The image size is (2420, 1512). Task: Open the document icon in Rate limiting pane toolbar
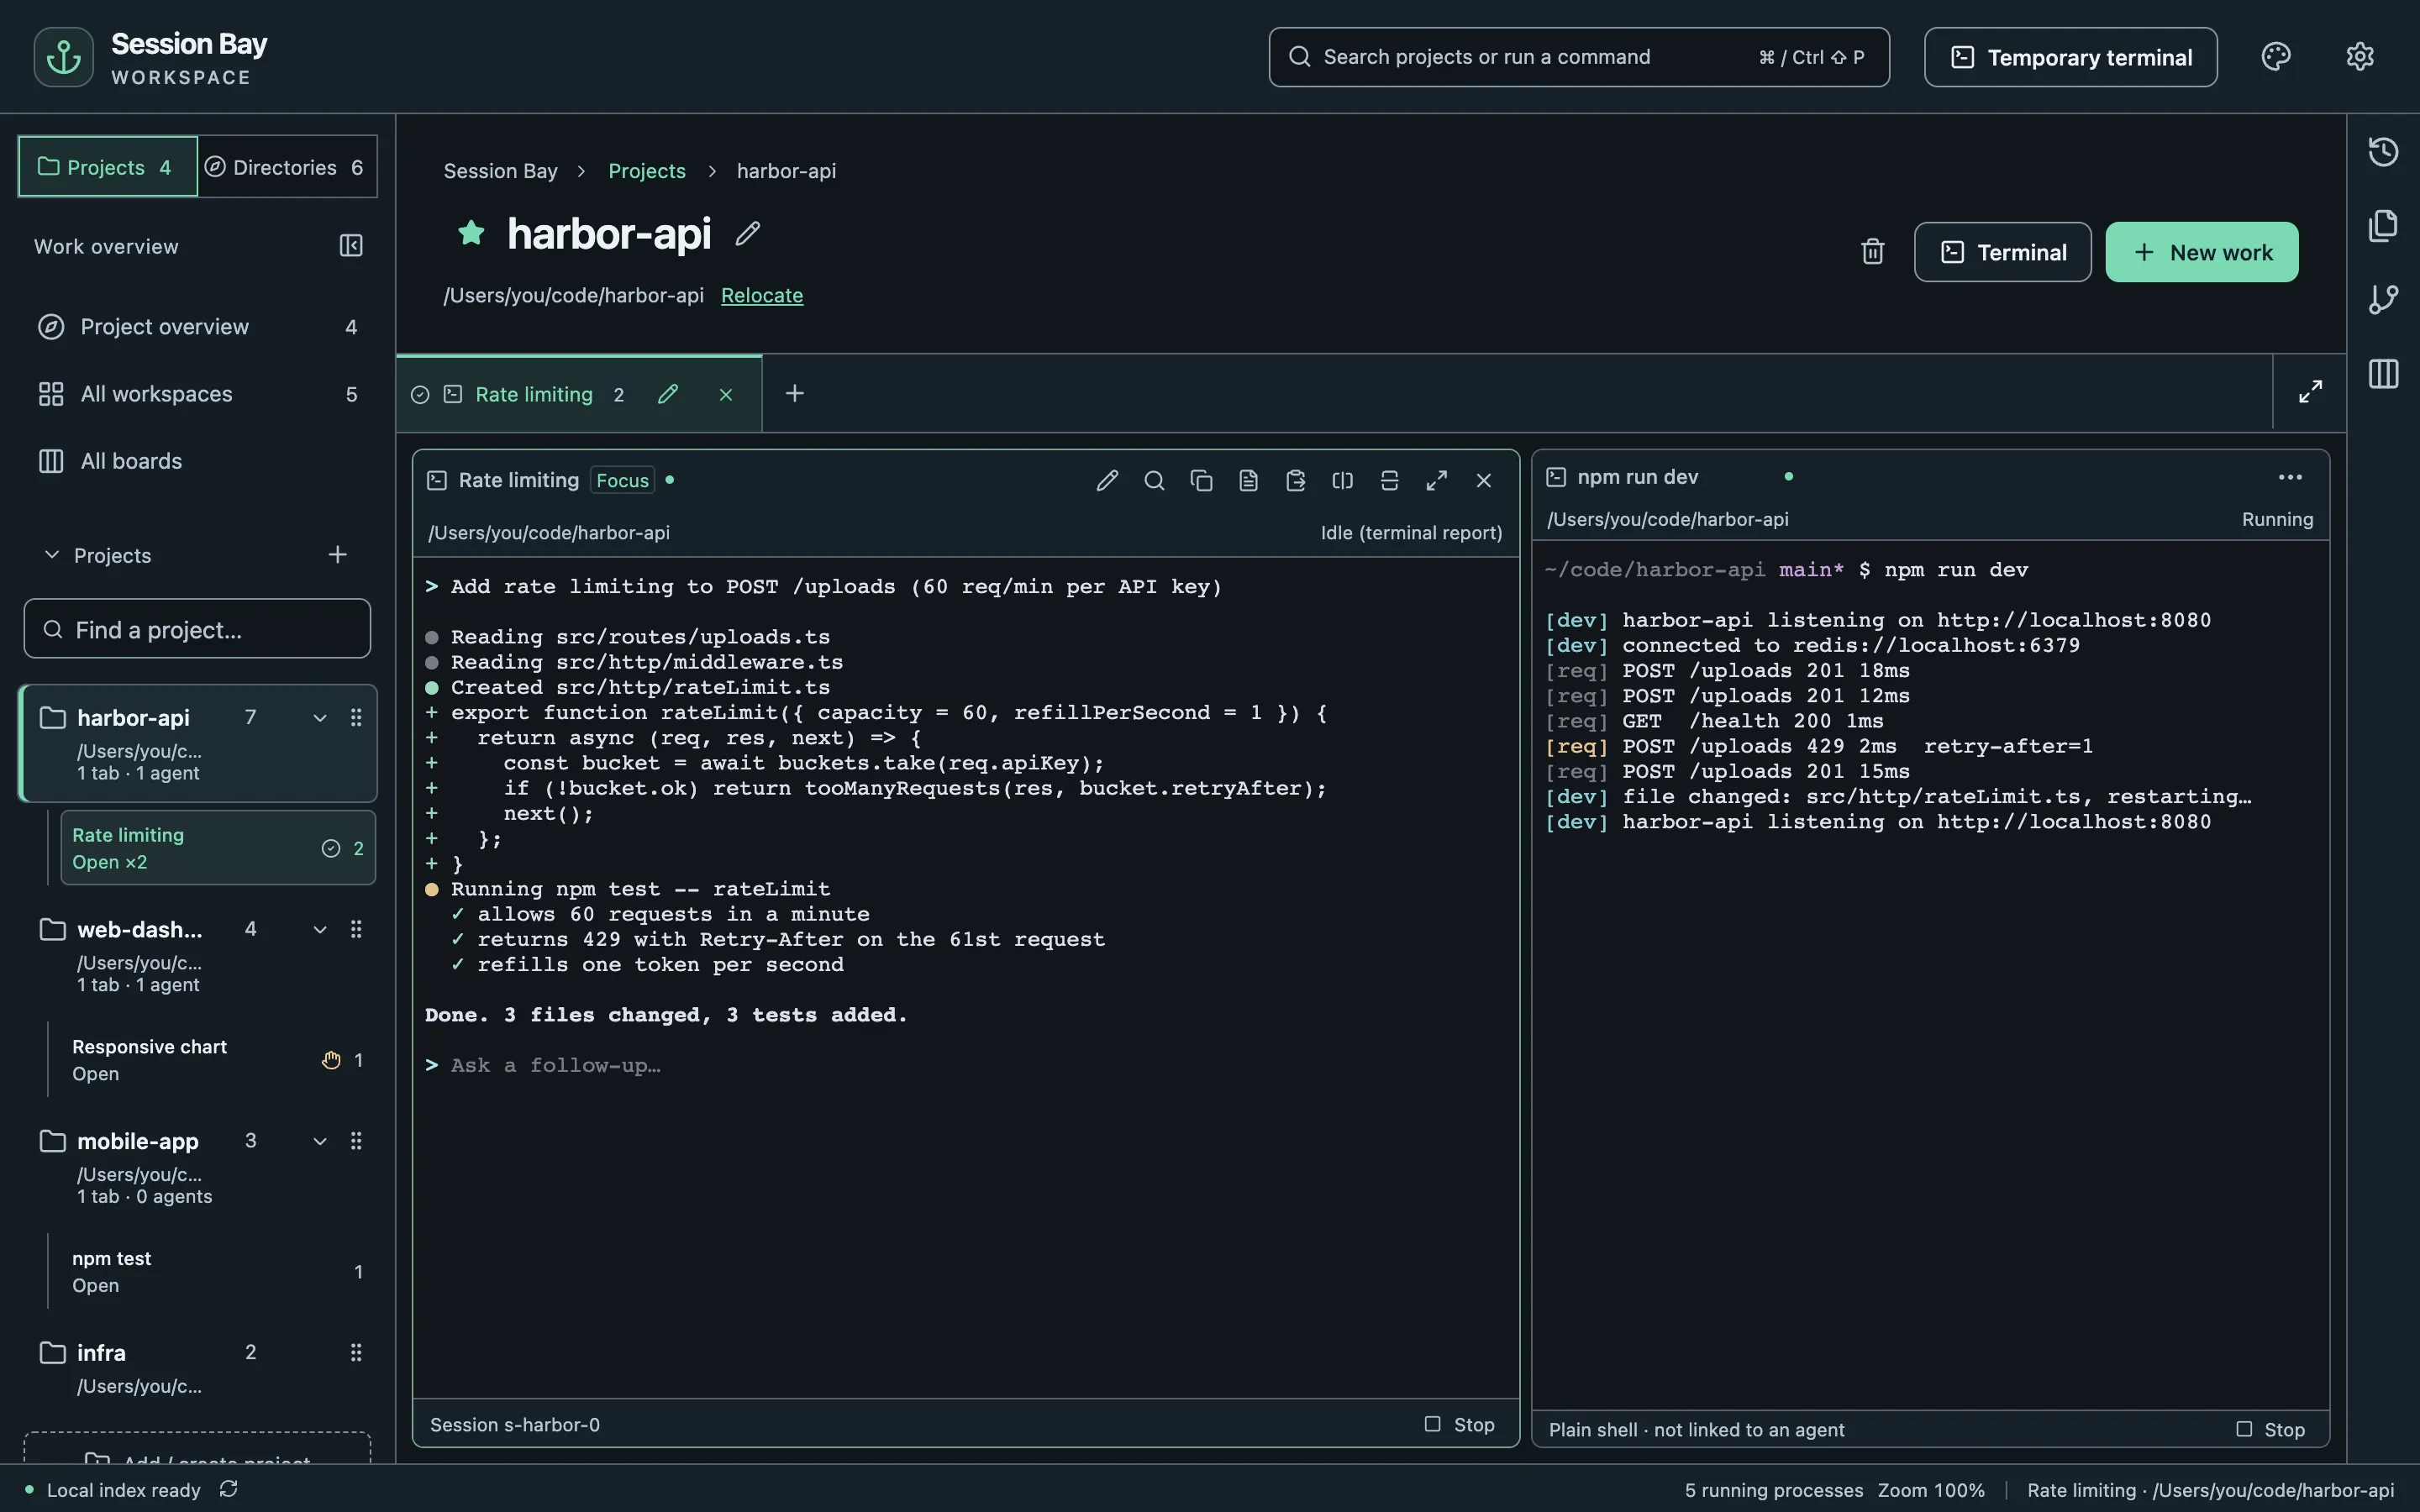1248,481
